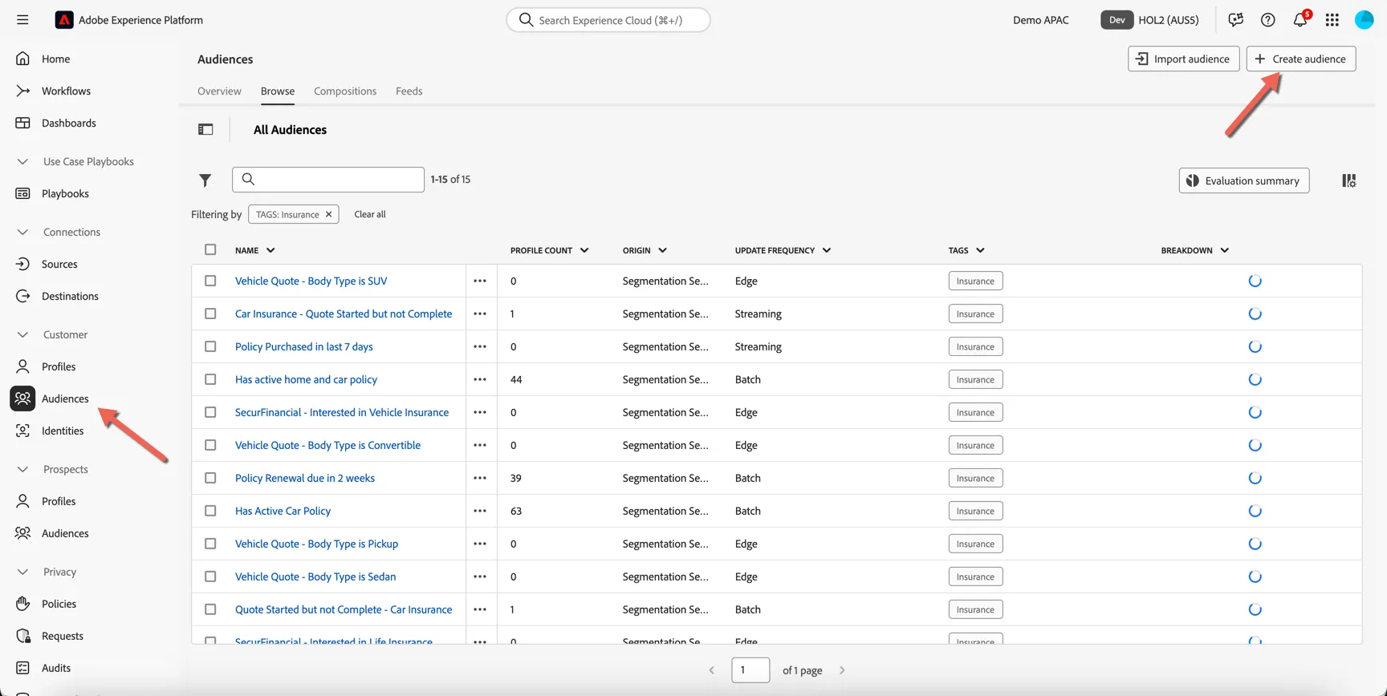The width and height of the screenshot is (1387, 696).
Task: Switch to the Compositions tab
Action: 345,91
